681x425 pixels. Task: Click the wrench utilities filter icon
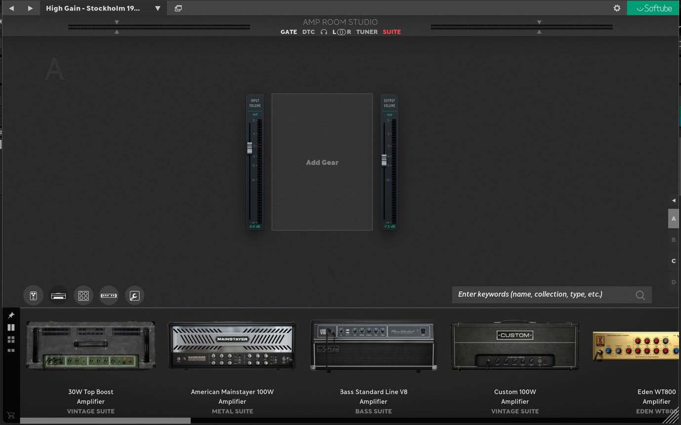click(134, 296)
